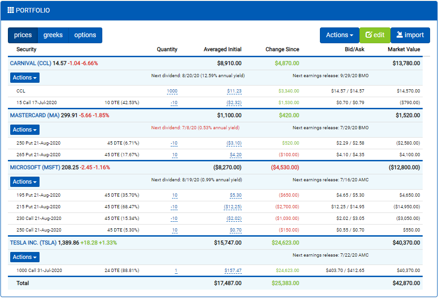Click Total change since $25,383.00

click(285, 283)
